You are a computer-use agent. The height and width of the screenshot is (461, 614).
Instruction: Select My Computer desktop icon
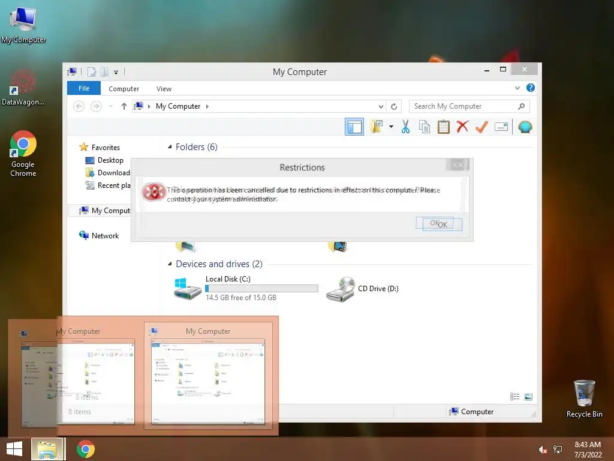coord(23,25)
